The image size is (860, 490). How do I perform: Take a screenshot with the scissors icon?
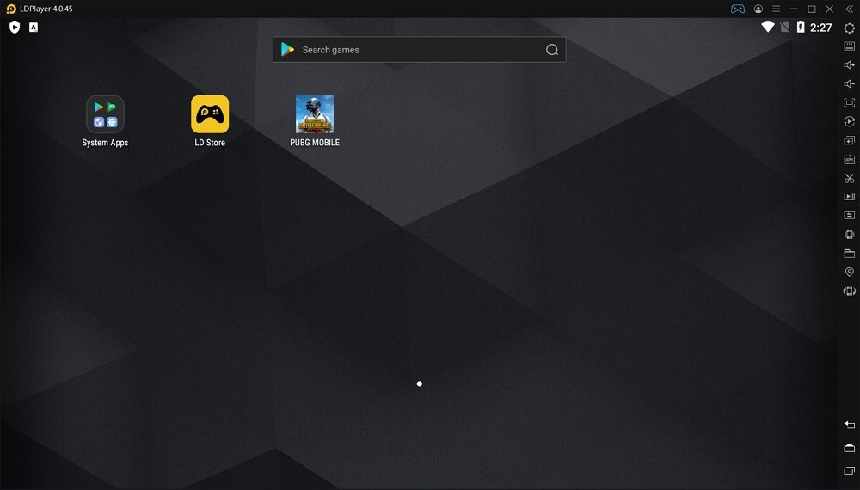[849, 178]
